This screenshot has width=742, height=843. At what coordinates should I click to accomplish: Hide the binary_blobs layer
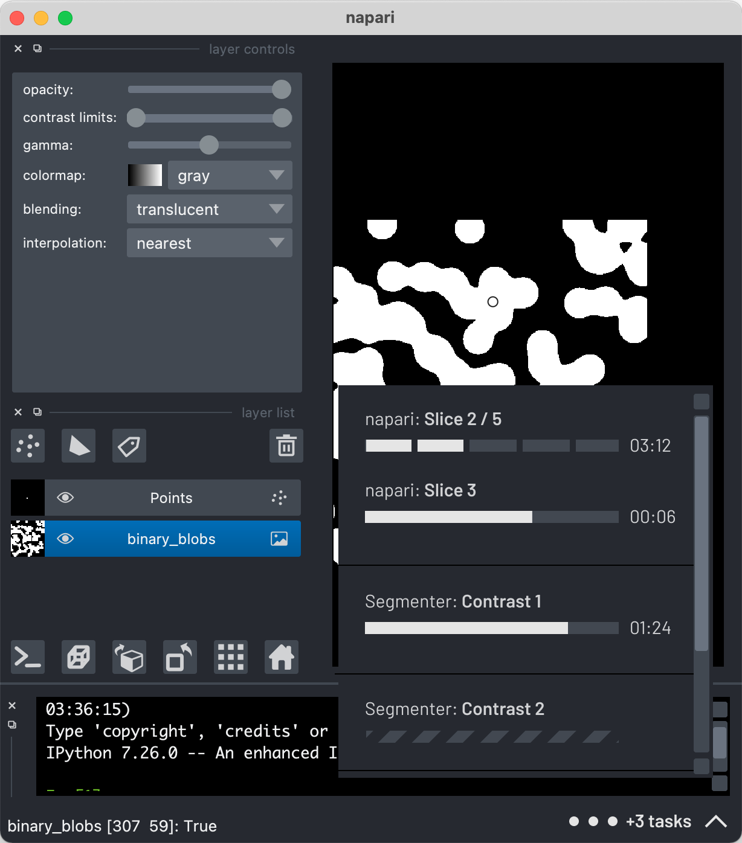[65, 539]
